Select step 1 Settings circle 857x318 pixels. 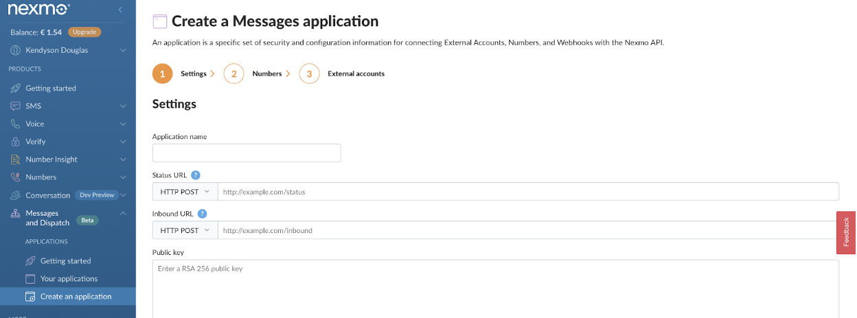click(x=162, y=73)
